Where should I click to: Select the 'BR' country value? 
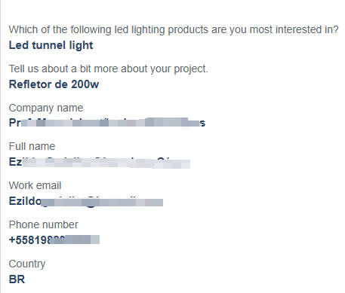tap(17, 279)
